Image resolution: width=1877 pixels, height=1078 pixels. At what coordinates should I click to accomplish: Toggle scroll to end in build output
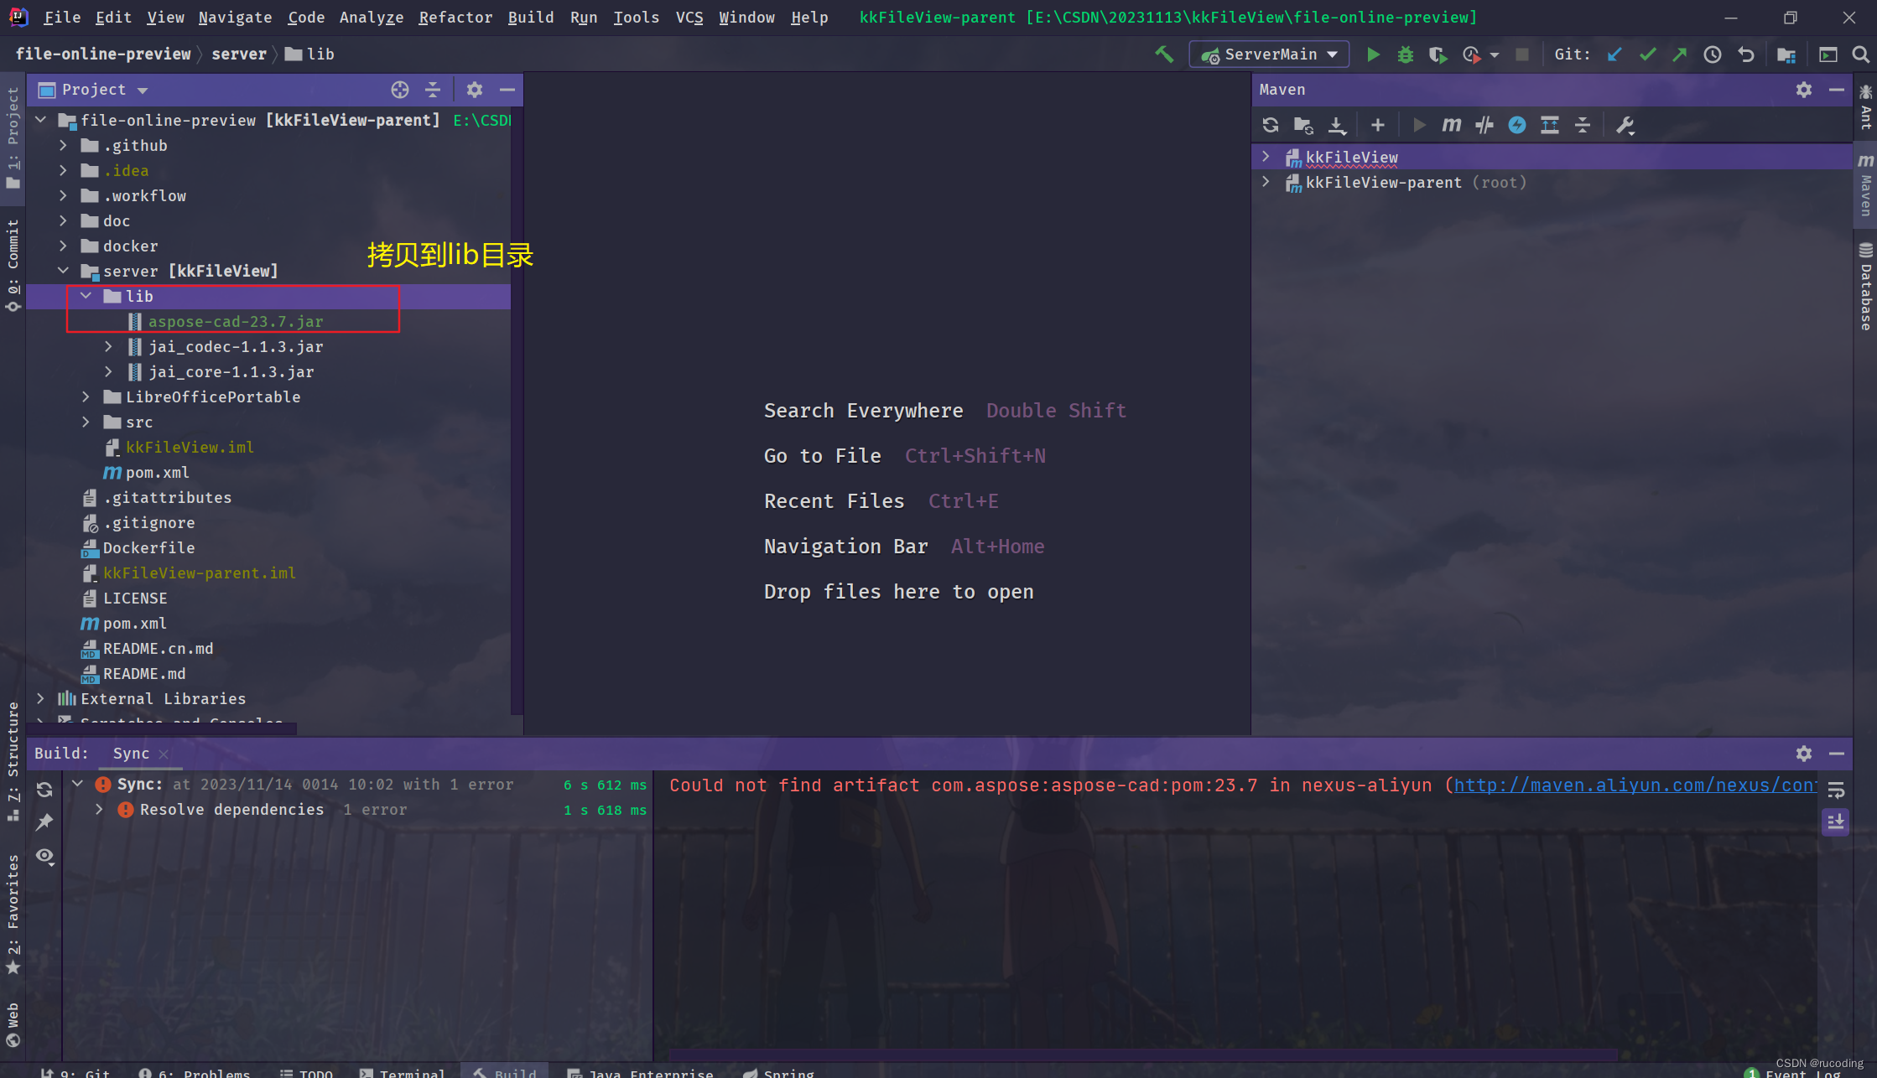pos(1836,821)
